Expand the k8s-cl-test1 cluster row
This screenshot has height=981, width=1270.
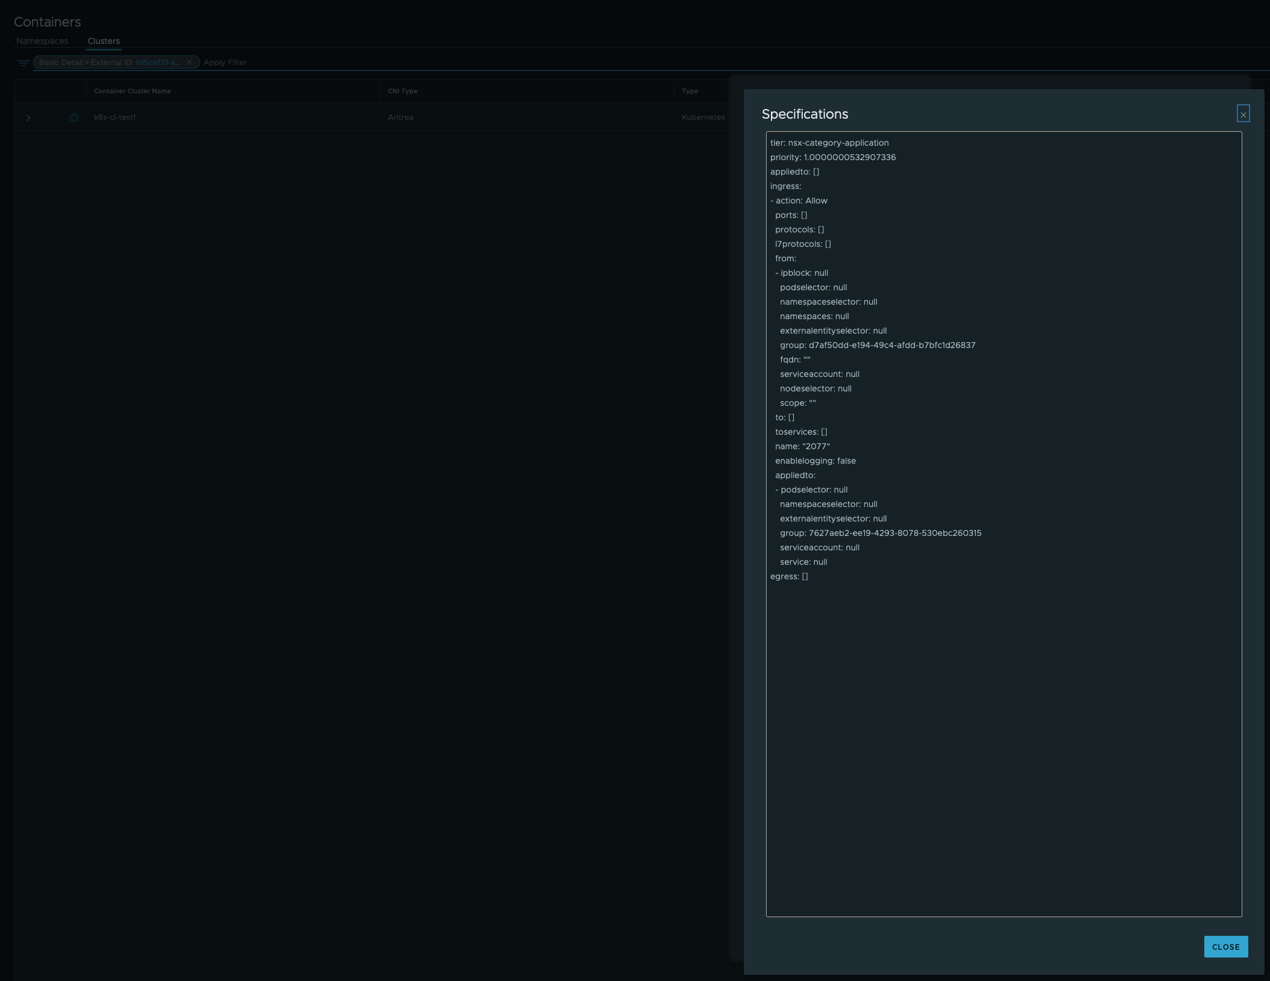click(28, 117)
